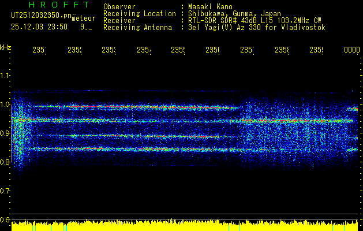Viewport: 363px width, 231px height.
Task: Click the 0.6 kHz axis value
Action: point(5,219)
